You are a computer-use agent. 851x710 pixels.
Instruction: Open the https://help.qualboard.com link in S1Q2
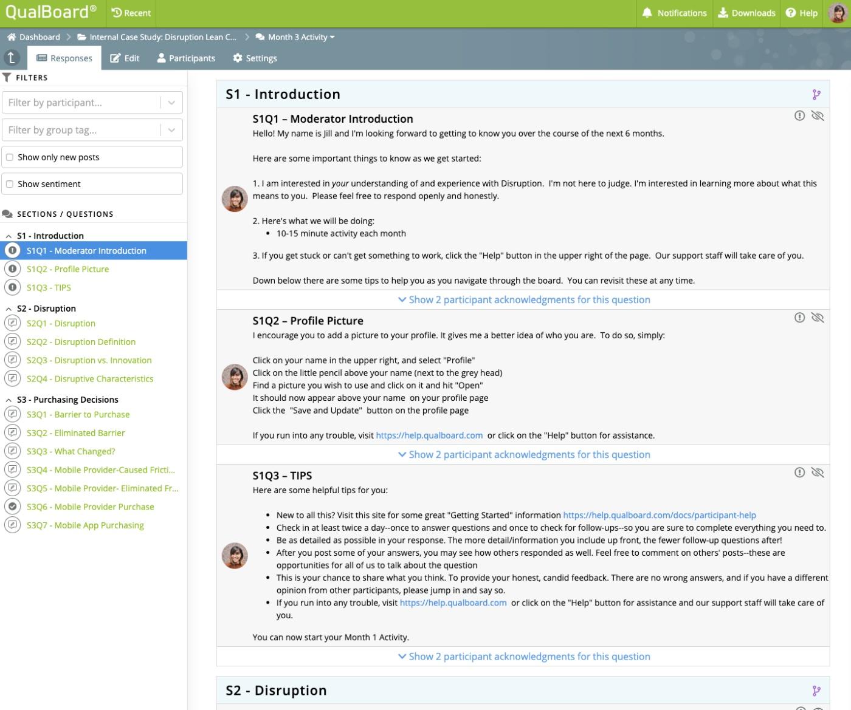[429, 435]
